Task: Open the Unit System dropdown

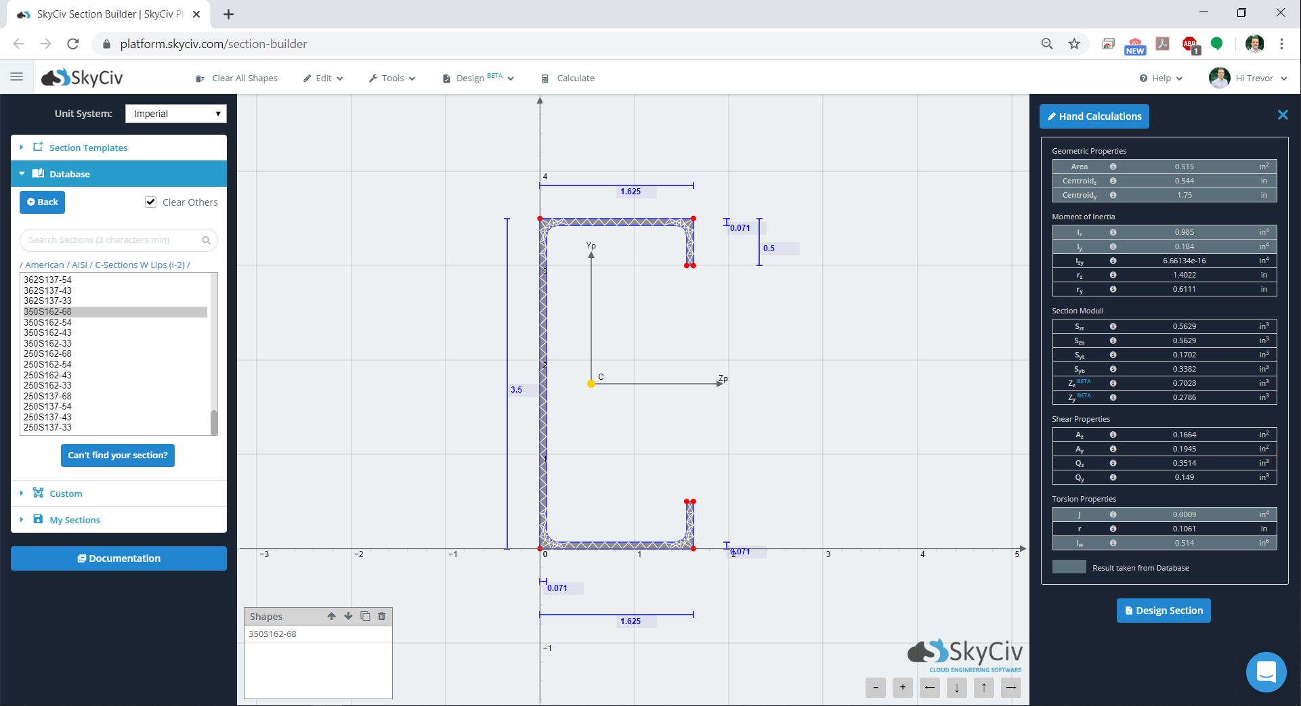Action: click(175, 114)
